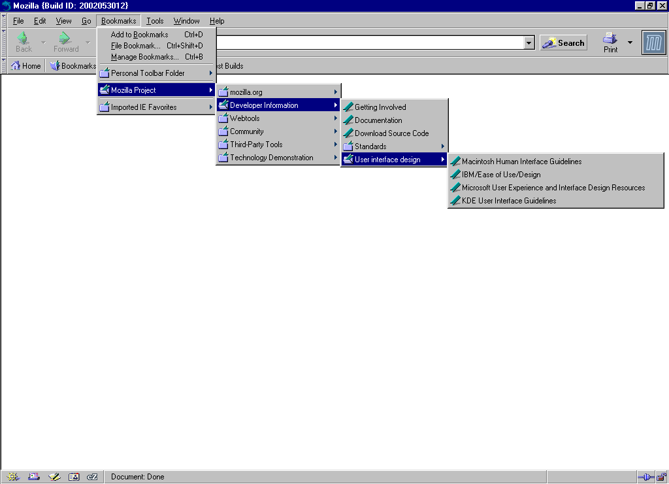Open the Tools menu

[155, 20]
